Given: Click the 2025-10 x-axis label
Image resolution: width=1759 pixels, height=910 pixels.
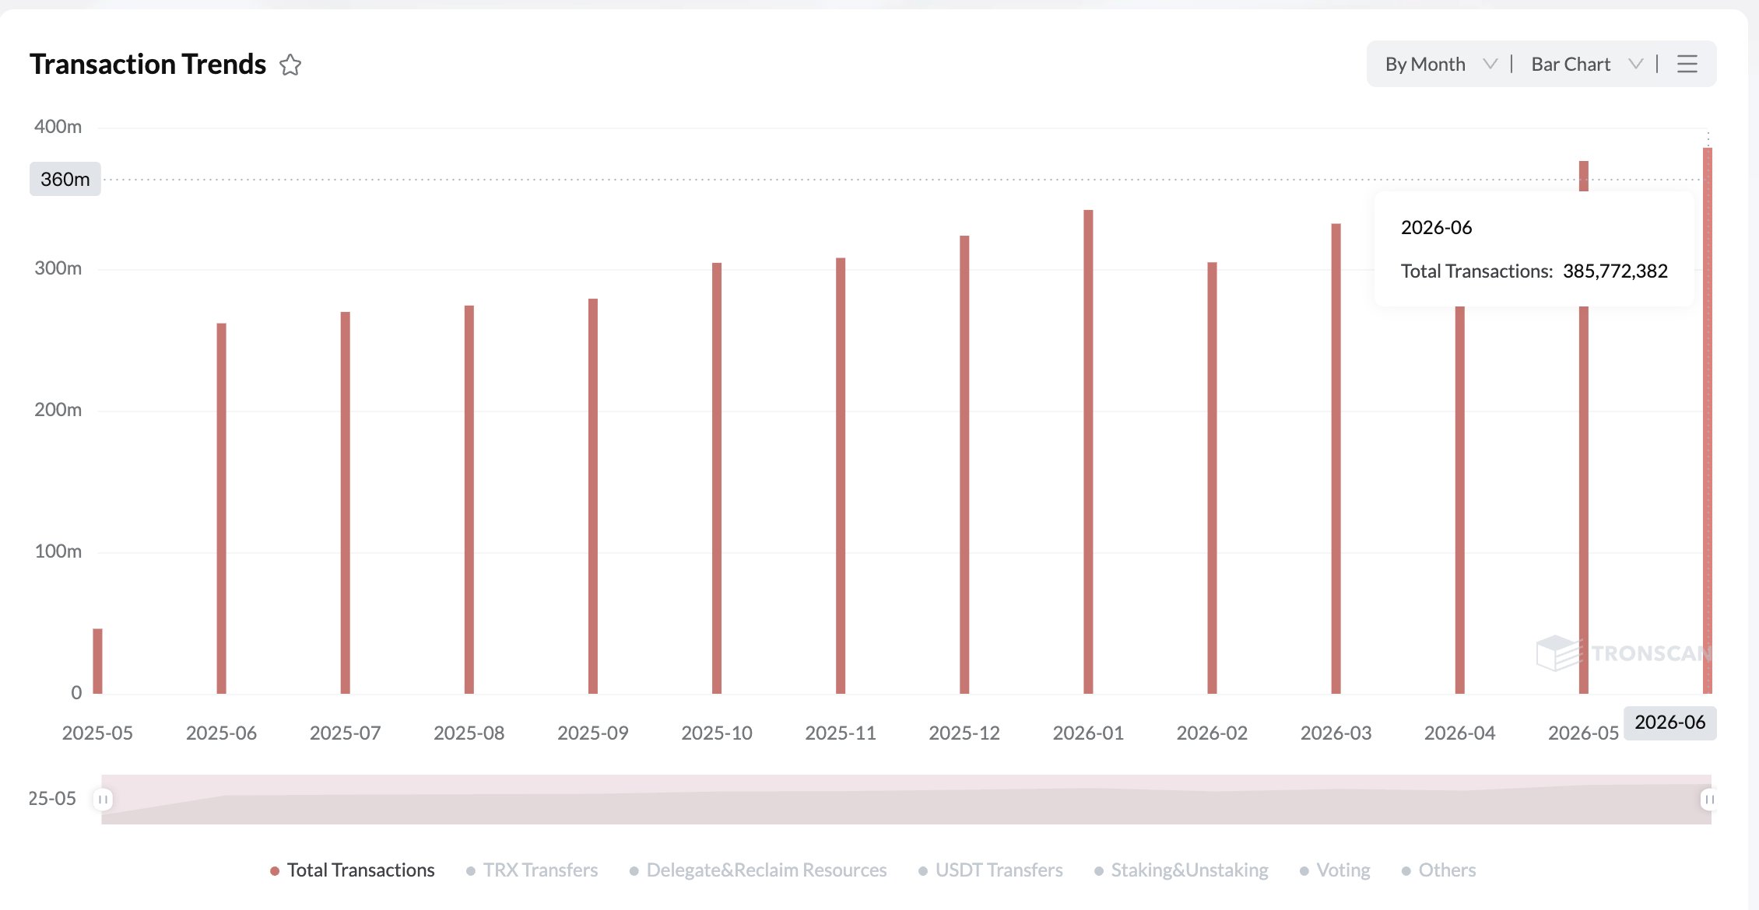Looking at the screenshot, I should point(717,733).
